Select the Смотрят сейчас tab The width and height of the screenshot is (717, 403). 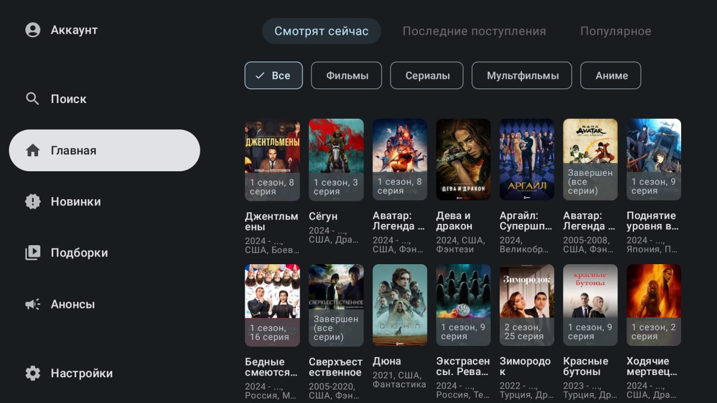click(322, 31)
